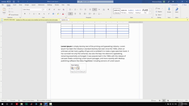Apply strikethrough formatting
This screenshot has height=106, width=189.
pyautogui.click(x=39, y=14)
